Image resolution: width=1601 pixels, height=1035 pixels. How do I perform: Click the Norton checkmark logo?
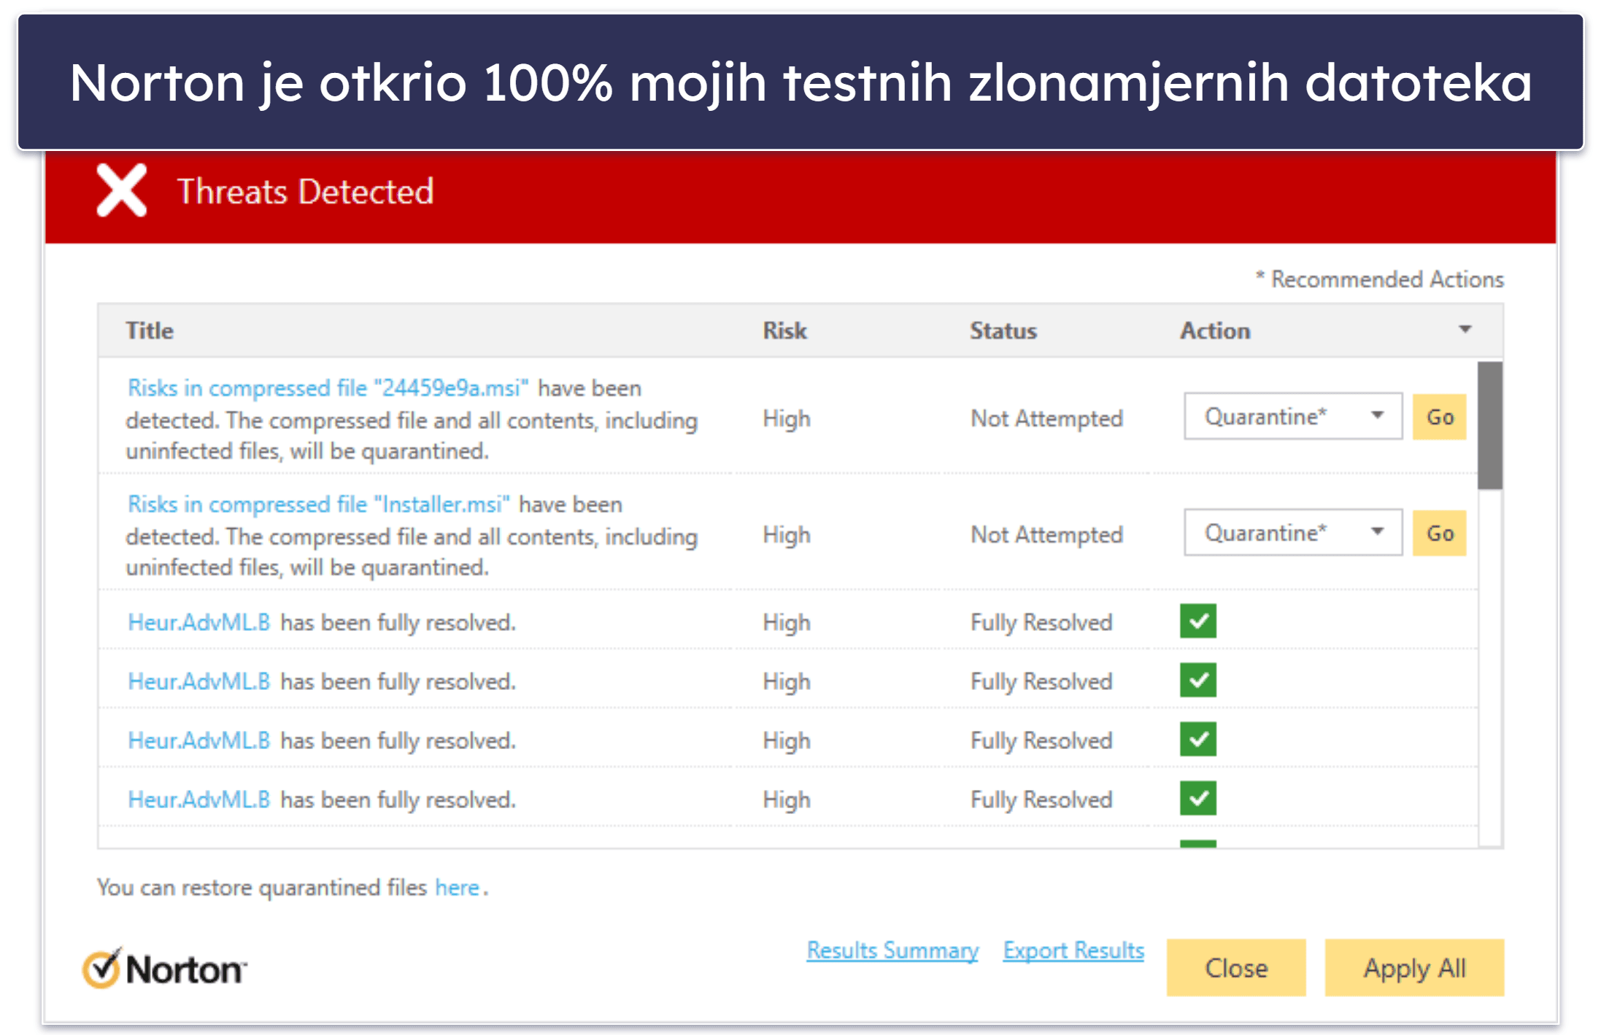click(165, 969)
